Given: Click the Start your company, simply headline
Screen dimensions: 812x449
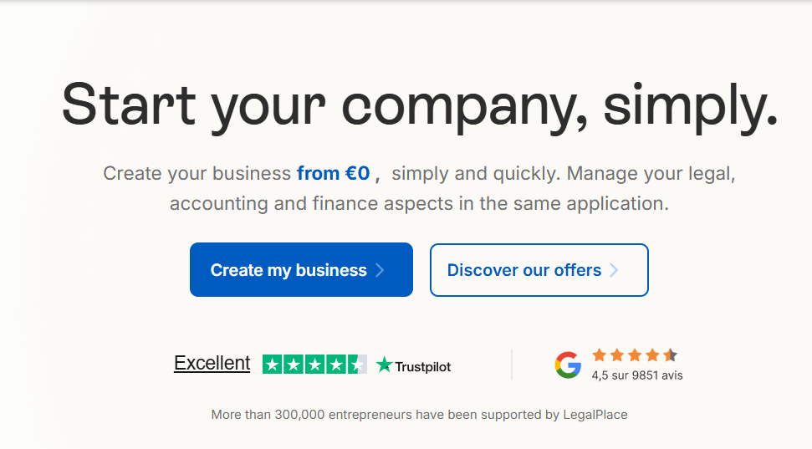Looking at the screenshot, I should tap(420, 105).
